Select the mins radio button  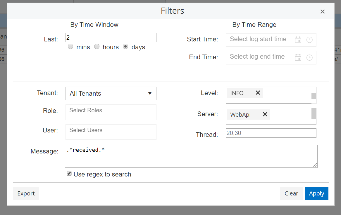pos(70,47)
